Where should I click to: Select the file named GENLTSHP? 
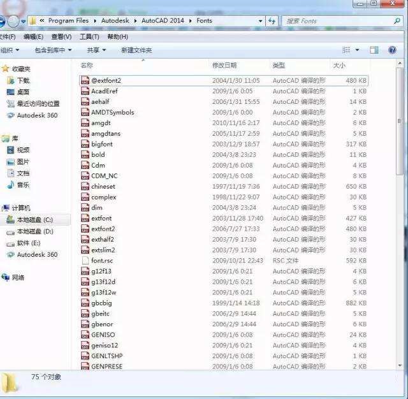click(x=106, y=356)
